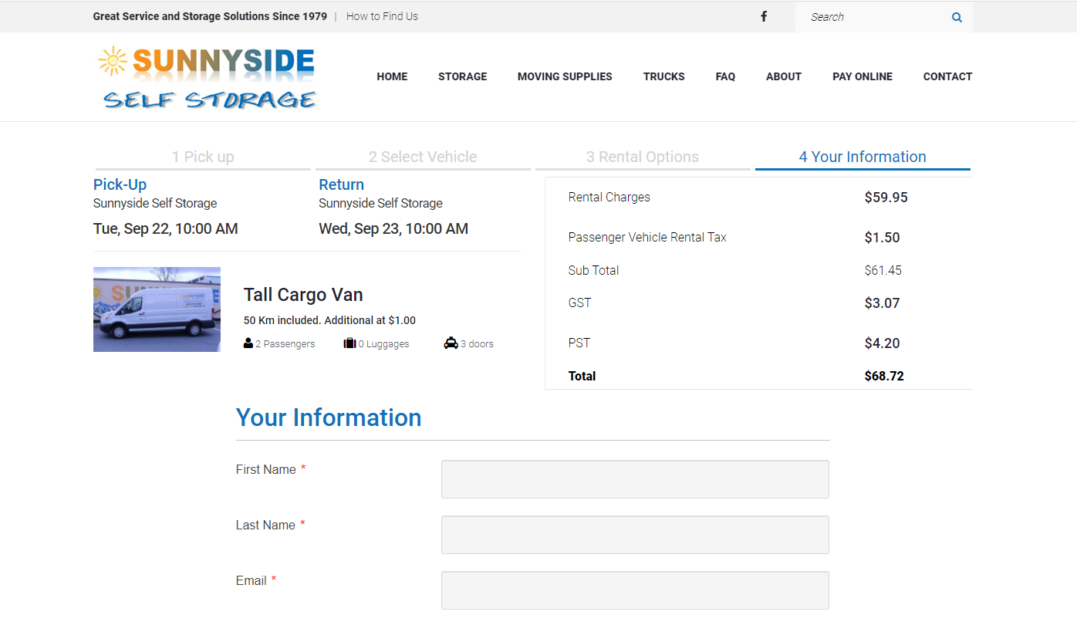
Task: Click the Search text box
Action: point(872,17)
